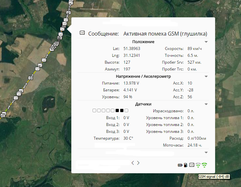
Task: Collapse the Напряжение / Акселерометр section
Action: [x=206, y=76]
